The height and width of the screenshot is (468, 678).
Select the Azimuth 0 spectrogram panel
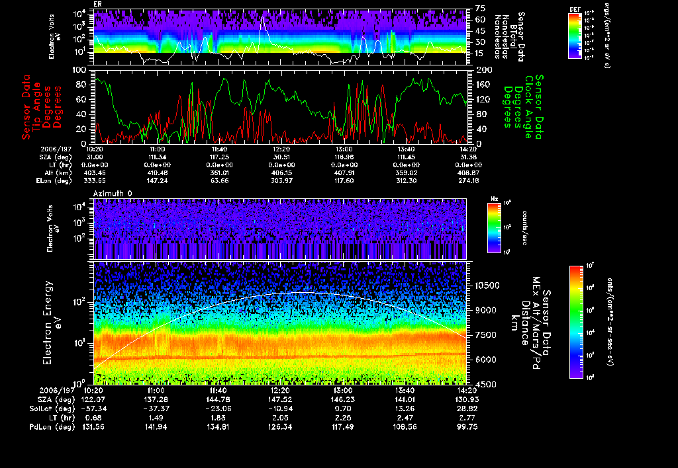coord(280,229)
